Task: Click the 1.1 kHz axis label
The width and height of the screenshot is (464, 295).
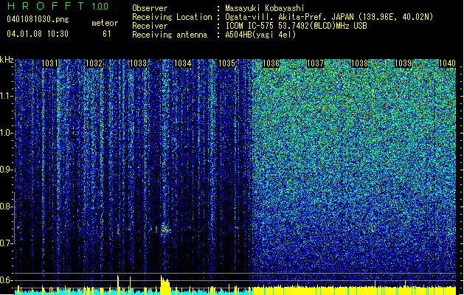Action: pos(6,97)
